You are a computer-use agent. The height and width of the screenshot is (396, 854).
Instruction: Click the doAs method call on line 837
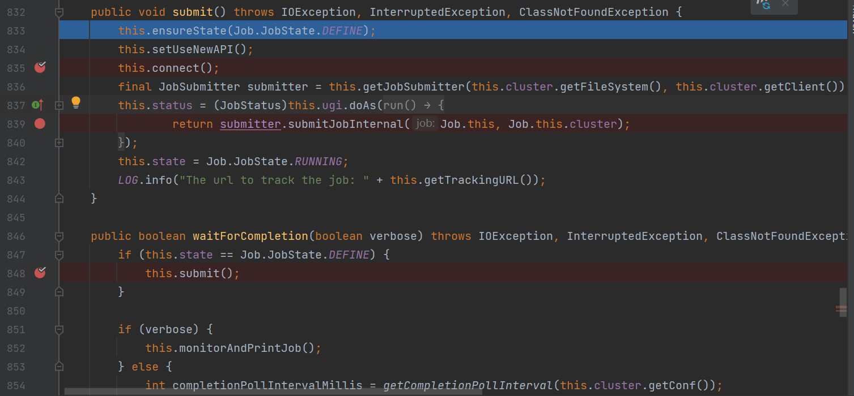click(363, 105)
